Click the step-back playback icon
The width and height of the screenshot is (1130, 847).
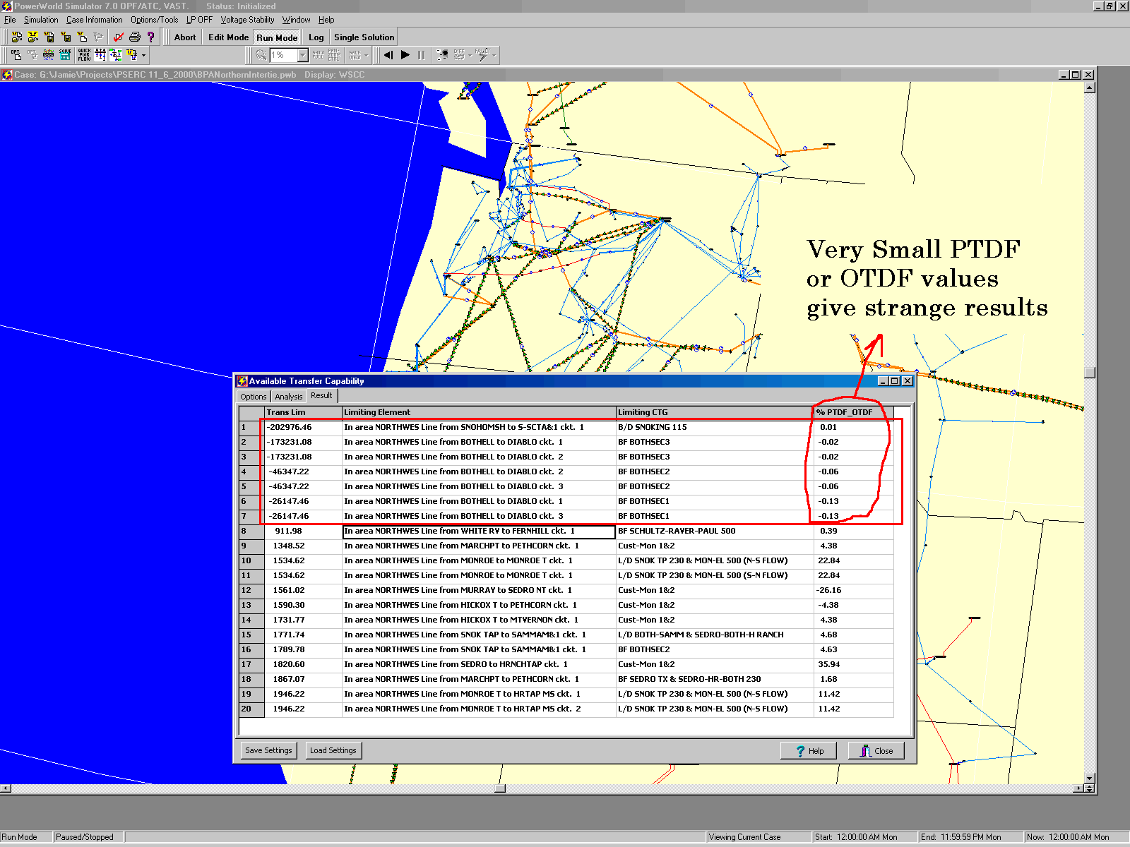click(x=388, y=55)
